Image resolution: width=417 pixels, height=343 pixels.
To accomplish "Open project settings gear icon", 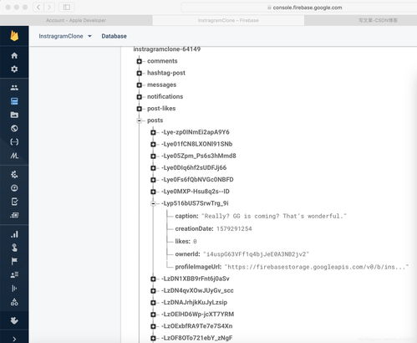I will 14,69.
